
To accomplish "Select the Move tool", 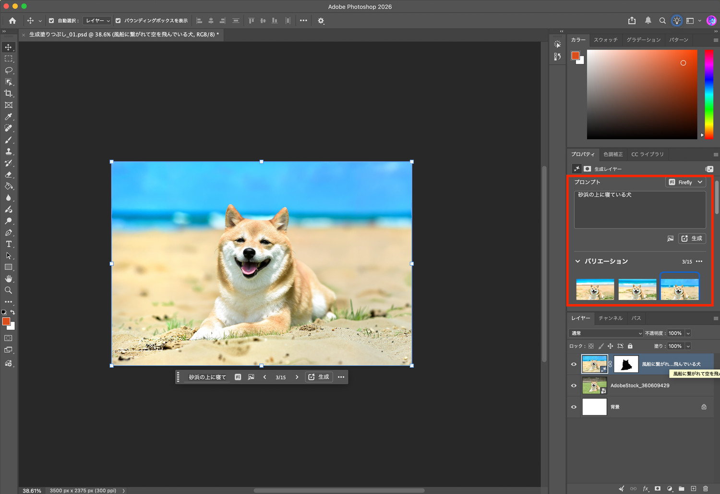I will [9, 47].
